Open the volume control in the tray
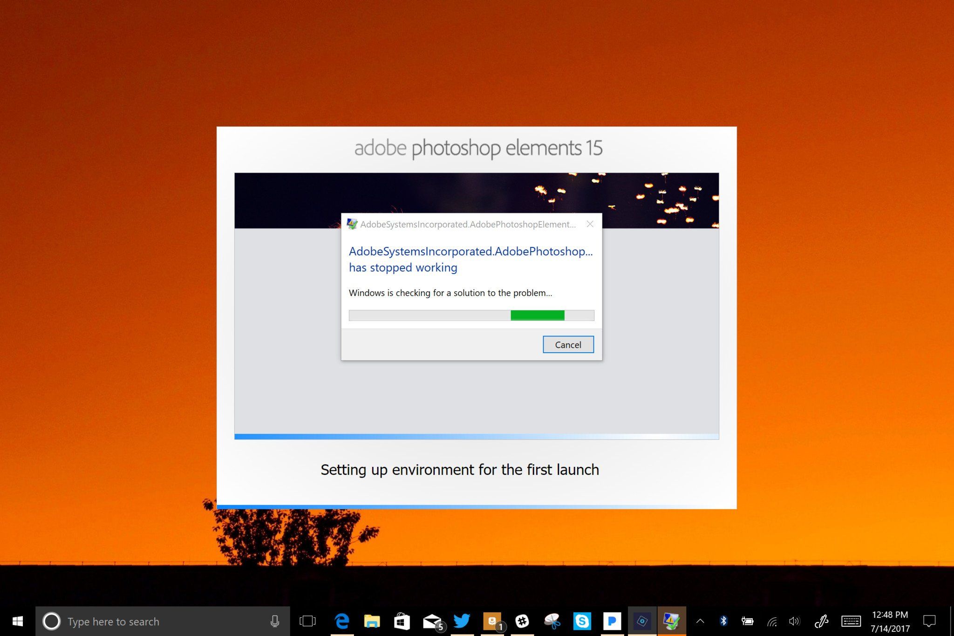The image size is (954, 636). tap(795, 621)
